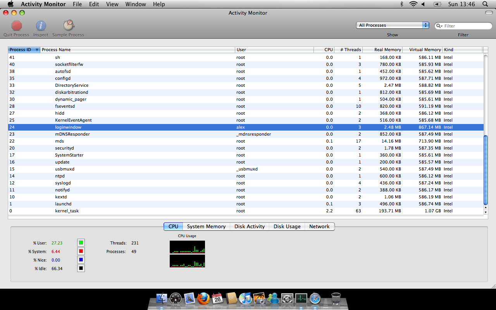The image size is (496, 310).
Task: Open iPhoto in the Dock
Action: pos(259,298)
